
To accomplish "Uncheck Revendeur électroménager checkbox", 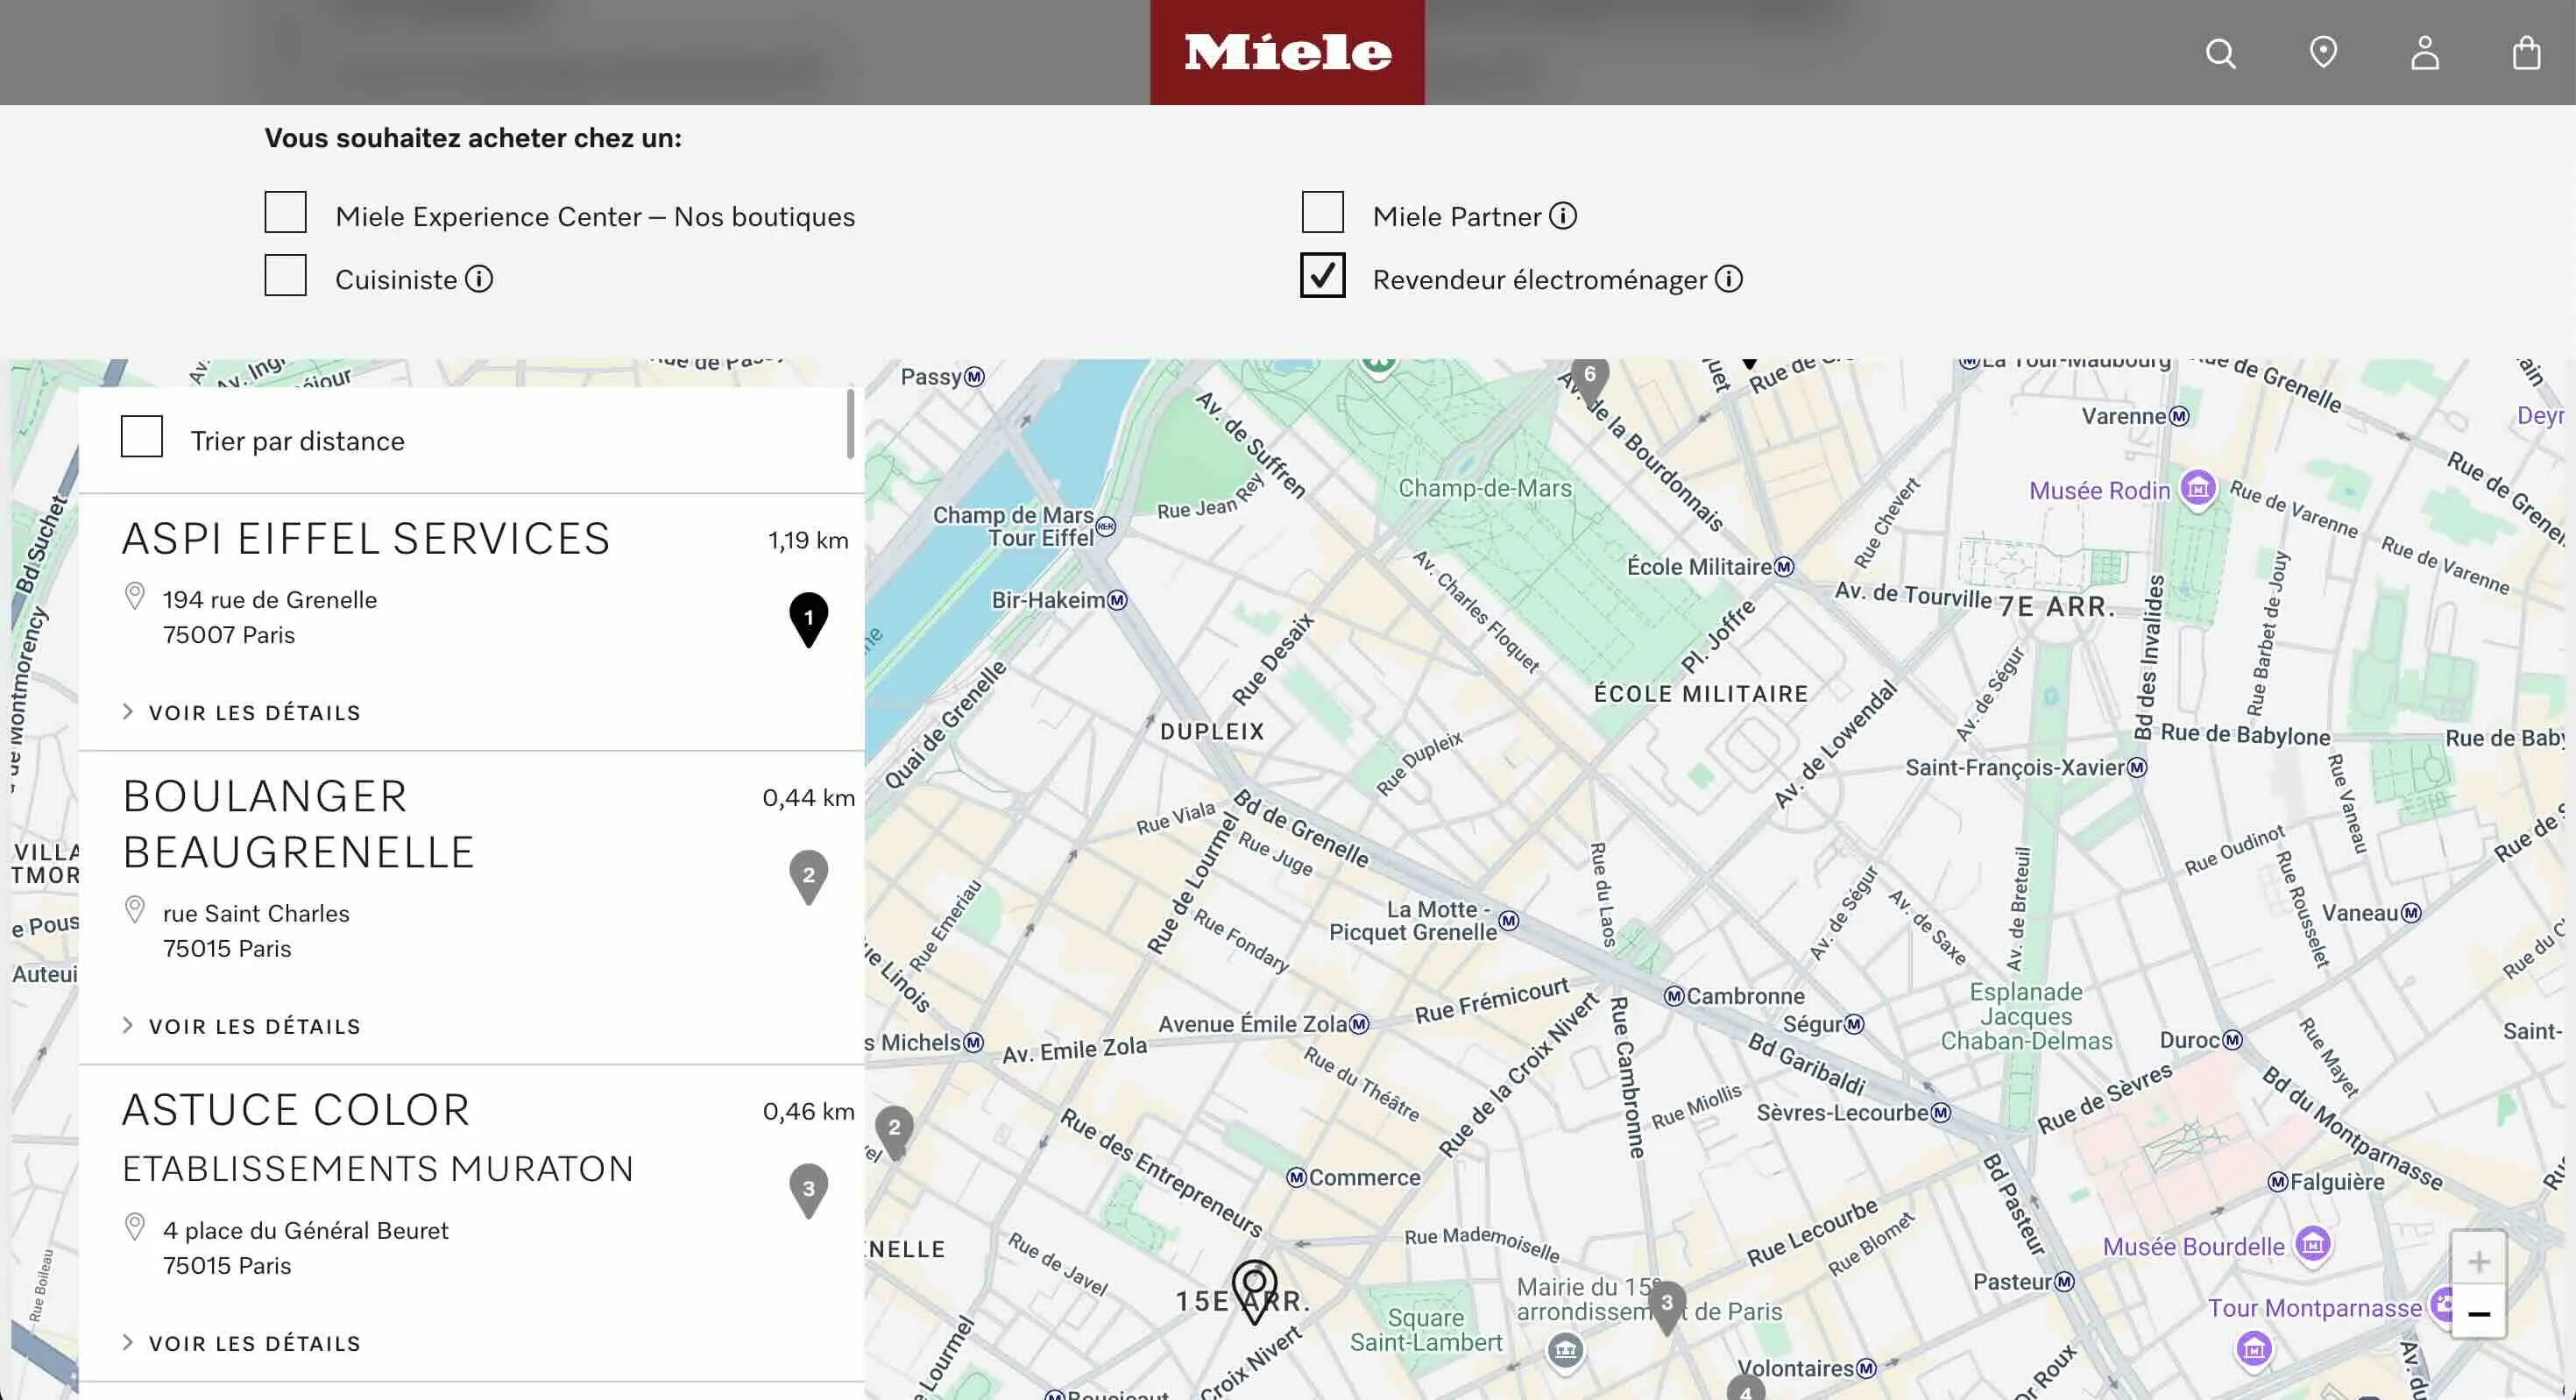I will [1322, 276].
